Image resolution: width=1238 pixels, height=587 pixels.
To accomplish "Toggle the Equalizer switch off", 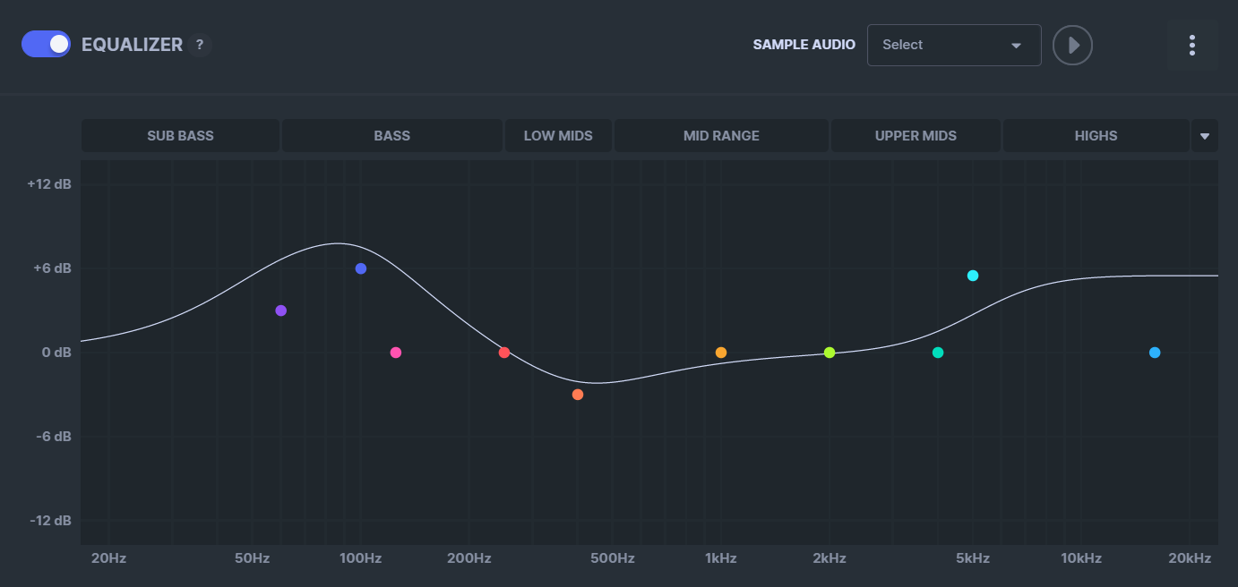I will click(x=46, y=44).
